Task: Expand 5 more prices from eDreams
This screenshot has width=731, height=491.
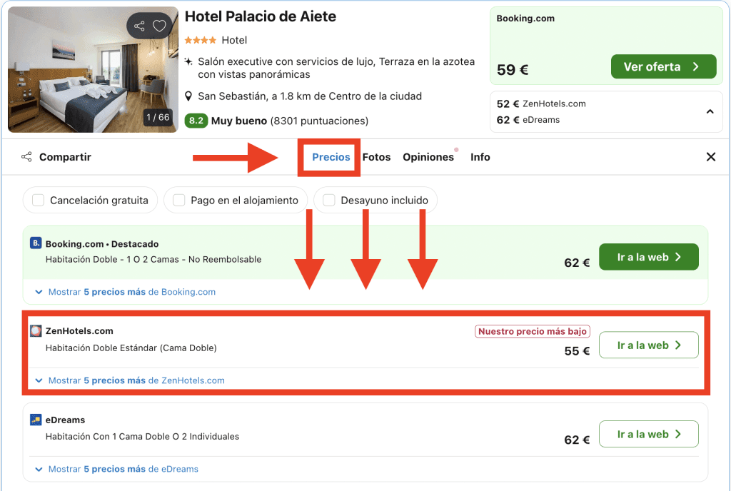Action: point(117,469)
